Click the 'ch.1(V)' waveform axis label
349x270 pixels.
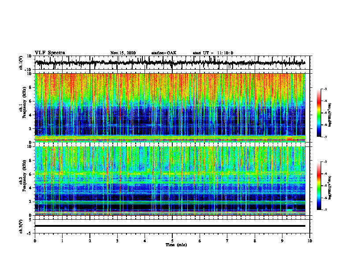[21, 63]
